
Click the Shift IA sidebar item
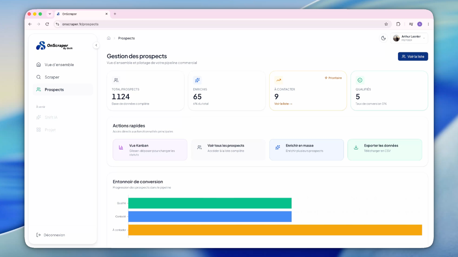63,118
